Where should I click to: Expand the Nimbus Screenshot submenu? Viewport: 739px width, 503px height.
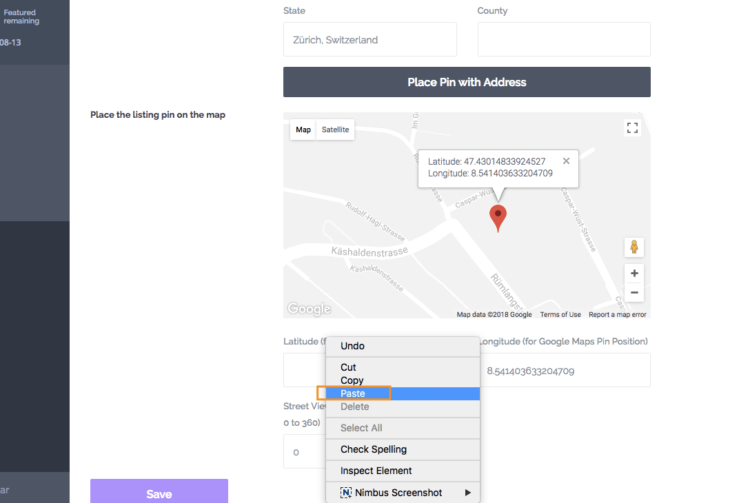pos(468,492)
